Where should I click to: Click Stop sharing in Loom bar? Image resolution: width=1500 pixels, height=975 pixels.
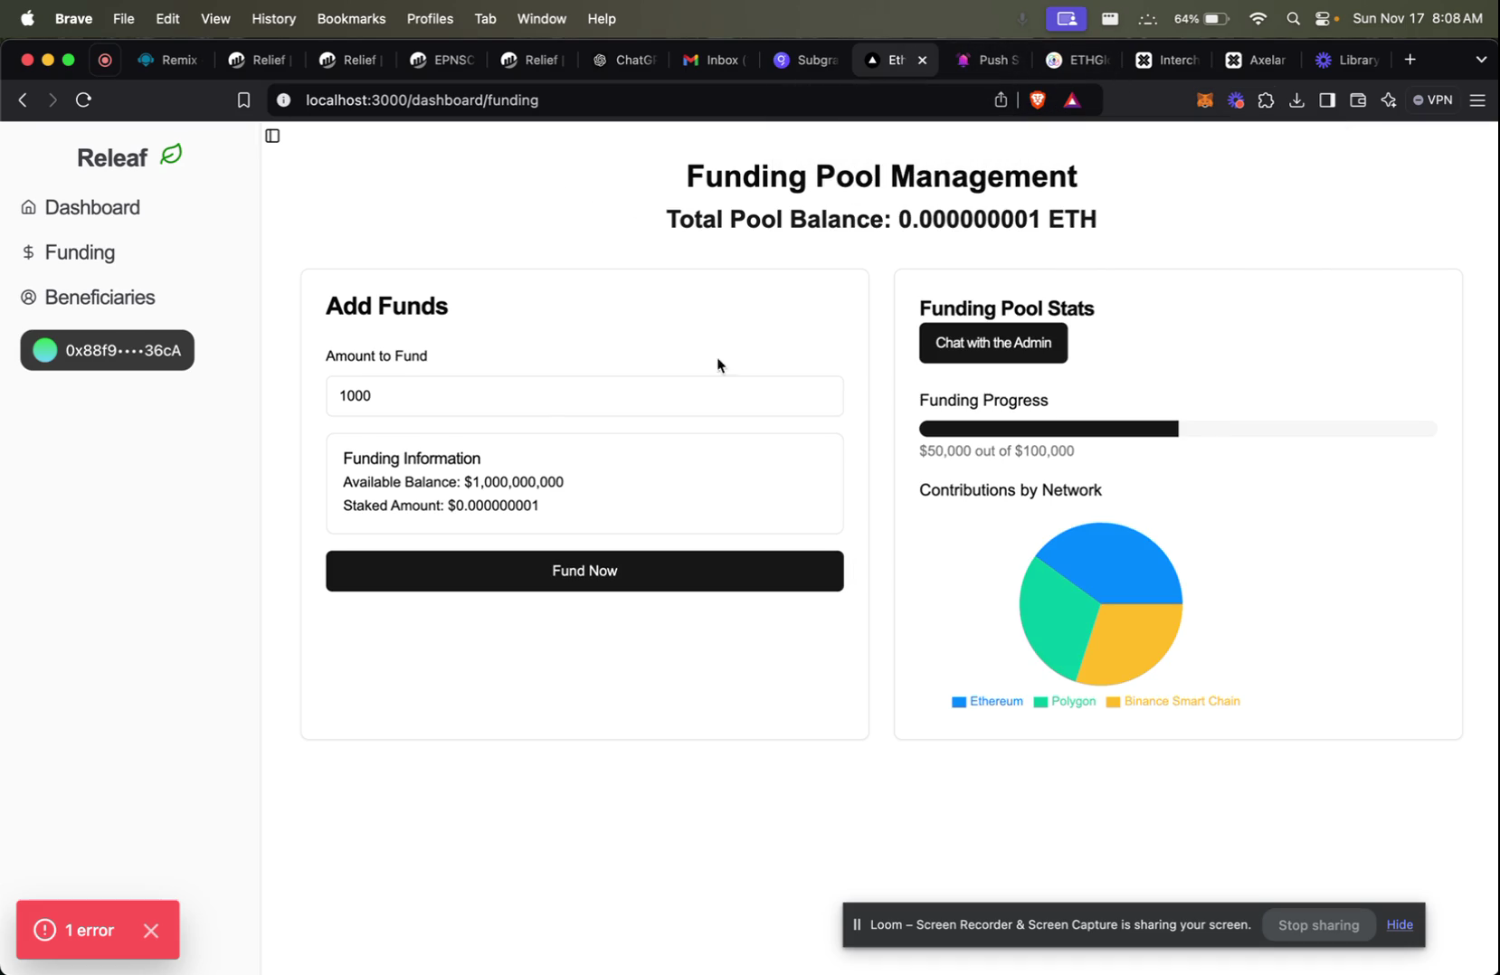click(x=1318, y=925)
